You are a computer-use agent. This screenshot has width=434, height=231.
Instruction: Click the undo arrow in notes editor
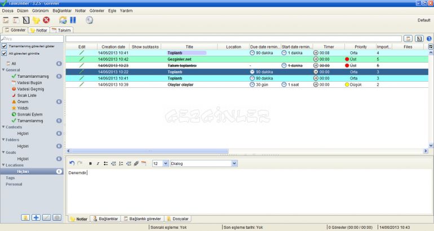[72, 163]
